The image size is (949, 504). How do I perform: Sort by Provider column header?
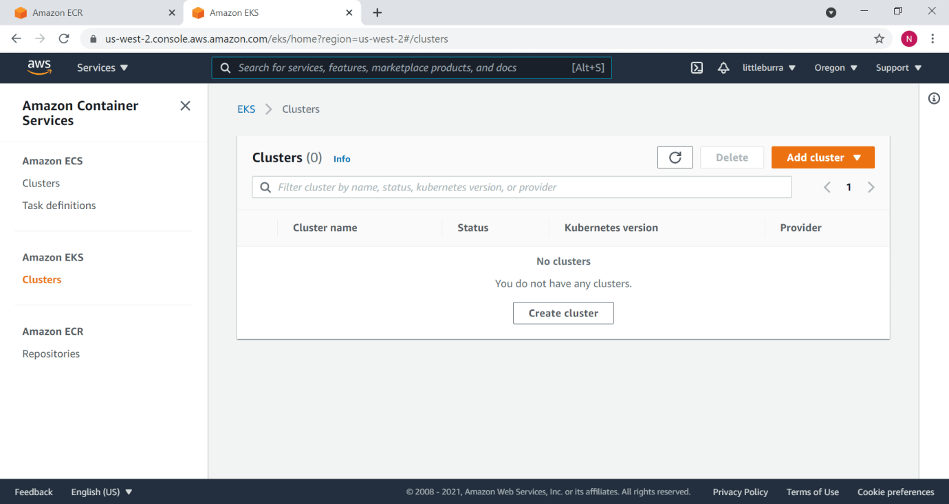pos(801,228)
